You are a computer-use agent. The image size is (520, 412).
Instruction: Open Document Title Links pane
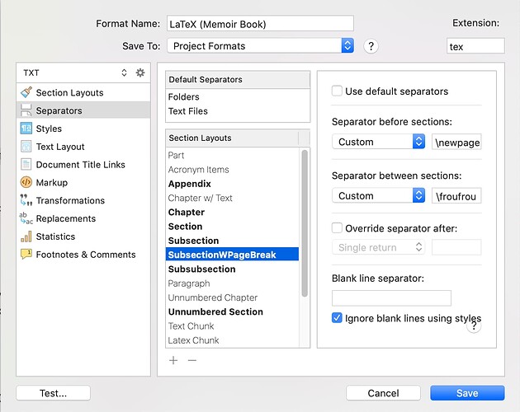point(83,164)
